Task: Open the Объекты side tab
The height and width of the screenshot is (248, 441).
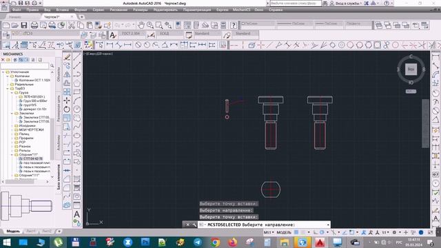Action: tap(59, 74)
